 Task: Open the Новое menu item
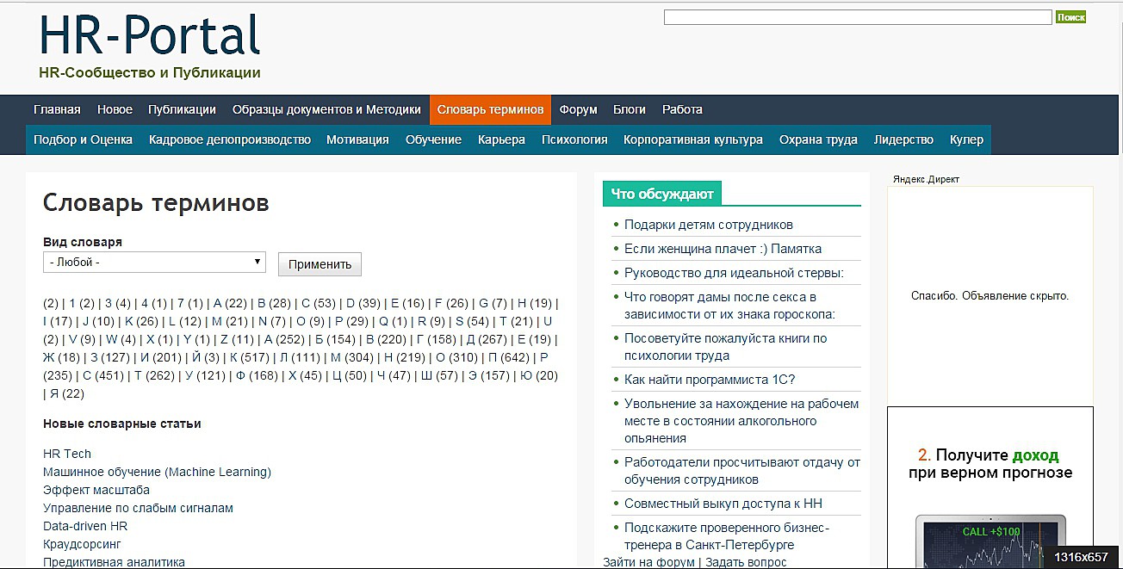[115, 109]
